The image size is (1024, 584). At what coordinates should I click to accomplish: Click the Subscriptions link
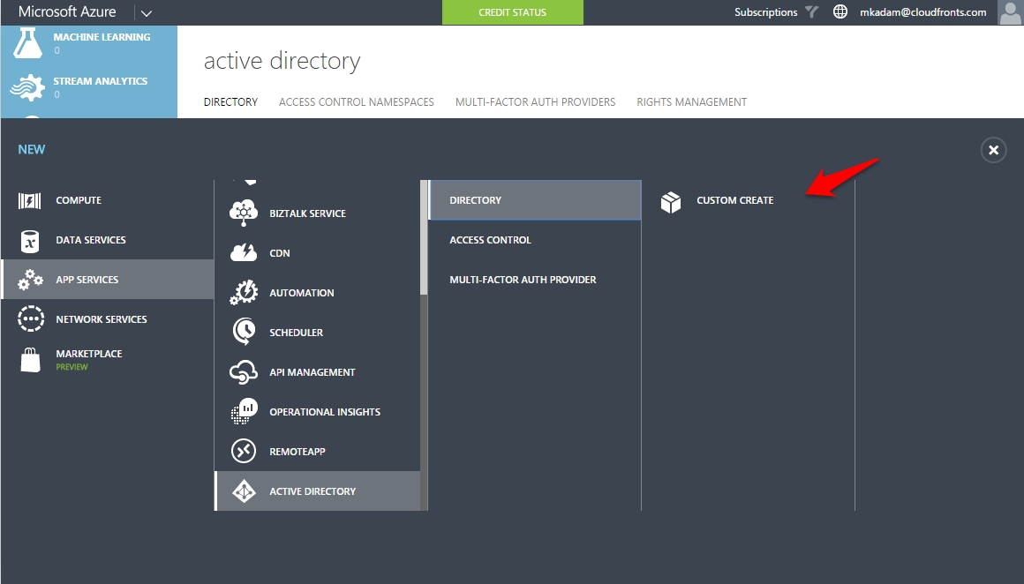coord(765,11)
